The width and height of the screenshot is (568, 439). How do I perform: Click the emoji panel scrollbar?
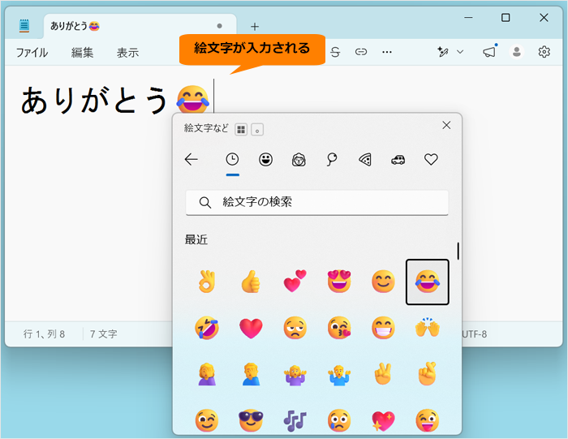[458, 251]
